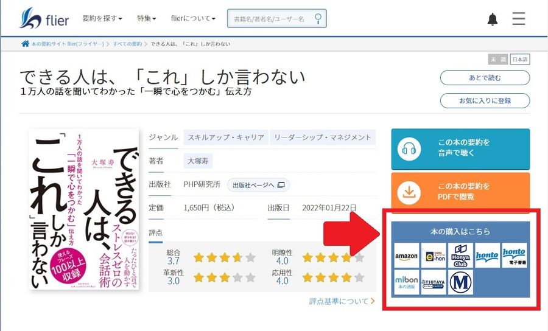Click the book cover thumbnail
This screenshot has height=331, width=548.
[84, 209]
